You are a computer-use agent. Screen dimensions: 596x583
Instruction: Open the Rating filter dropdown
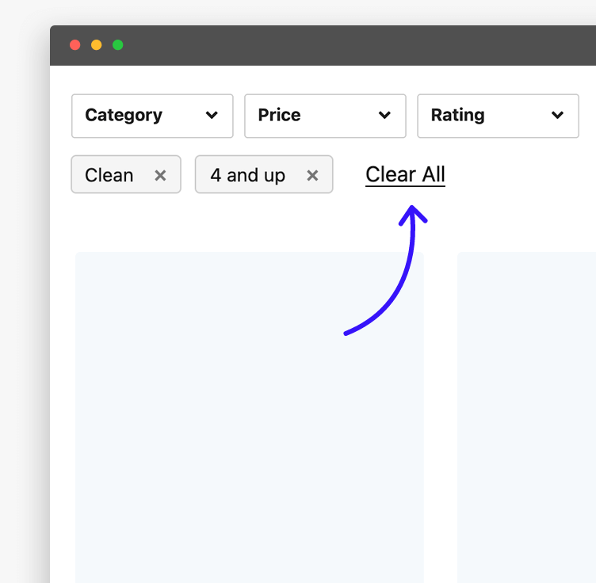(498, 116)
